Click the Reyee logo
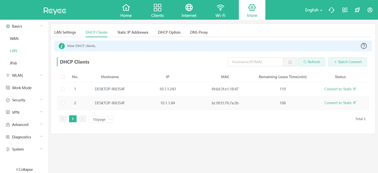This screenshot has width=378, height=173. point(55,11)
